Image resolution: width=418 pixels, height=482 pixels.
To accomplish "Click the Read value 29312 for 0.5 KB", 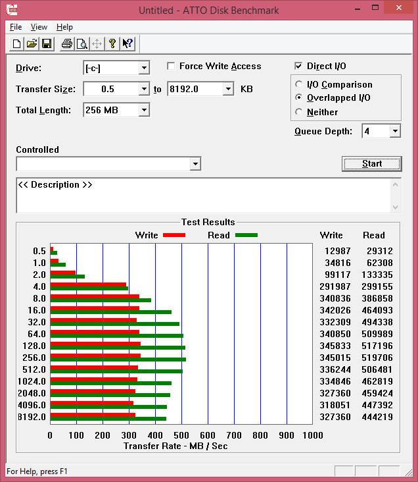I will [x=380, y=251].
